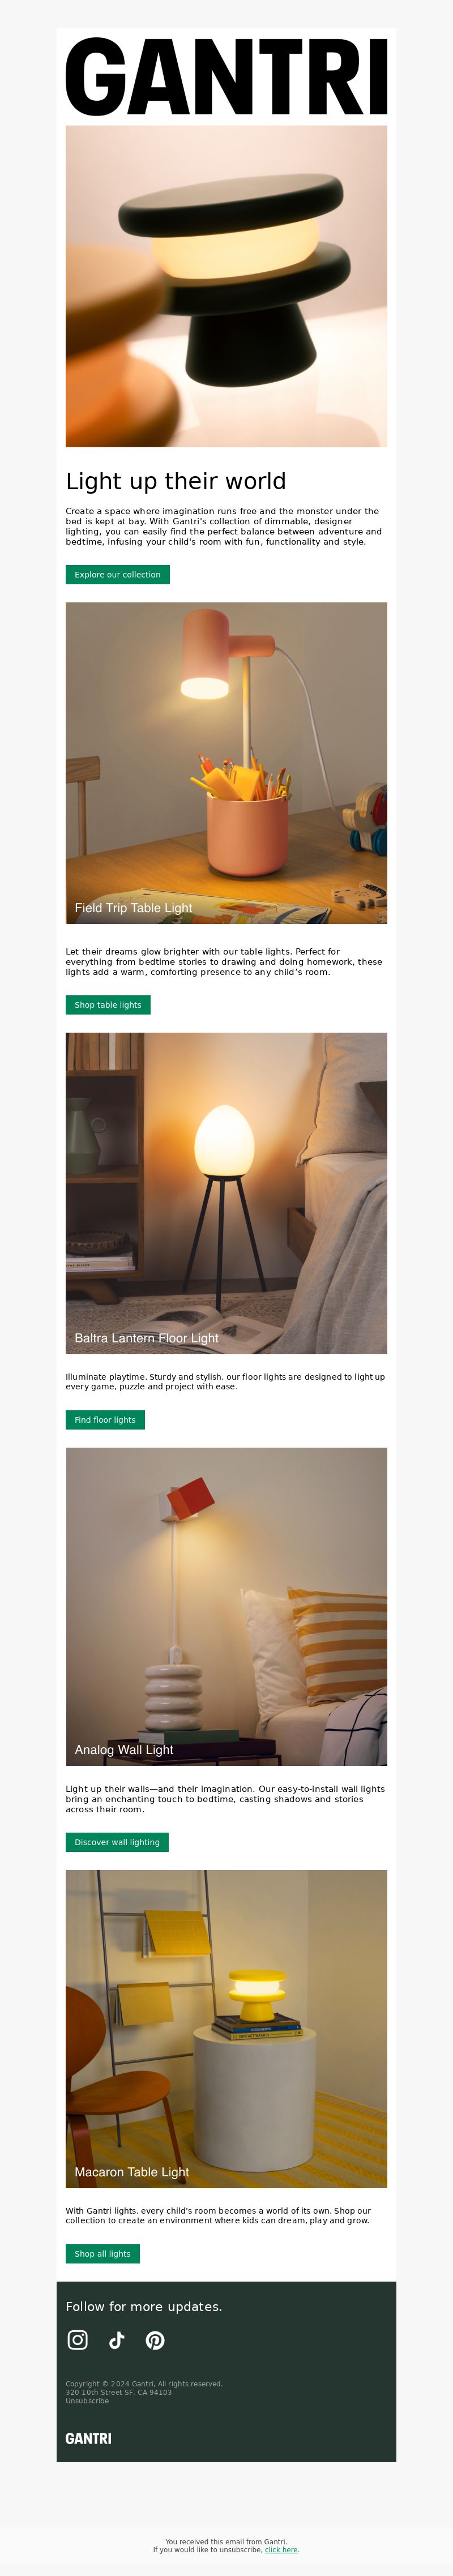The image size is (453, 2576).
Task: Open the TikTok icon in footer
Action: [x=117, y=2340]
